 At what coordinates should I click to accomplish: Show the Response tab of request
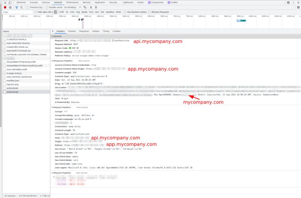(x=84, y=31)
